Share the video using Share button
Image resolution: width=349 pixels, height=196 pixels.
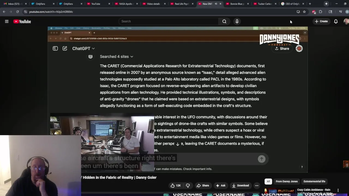[203, 185]
